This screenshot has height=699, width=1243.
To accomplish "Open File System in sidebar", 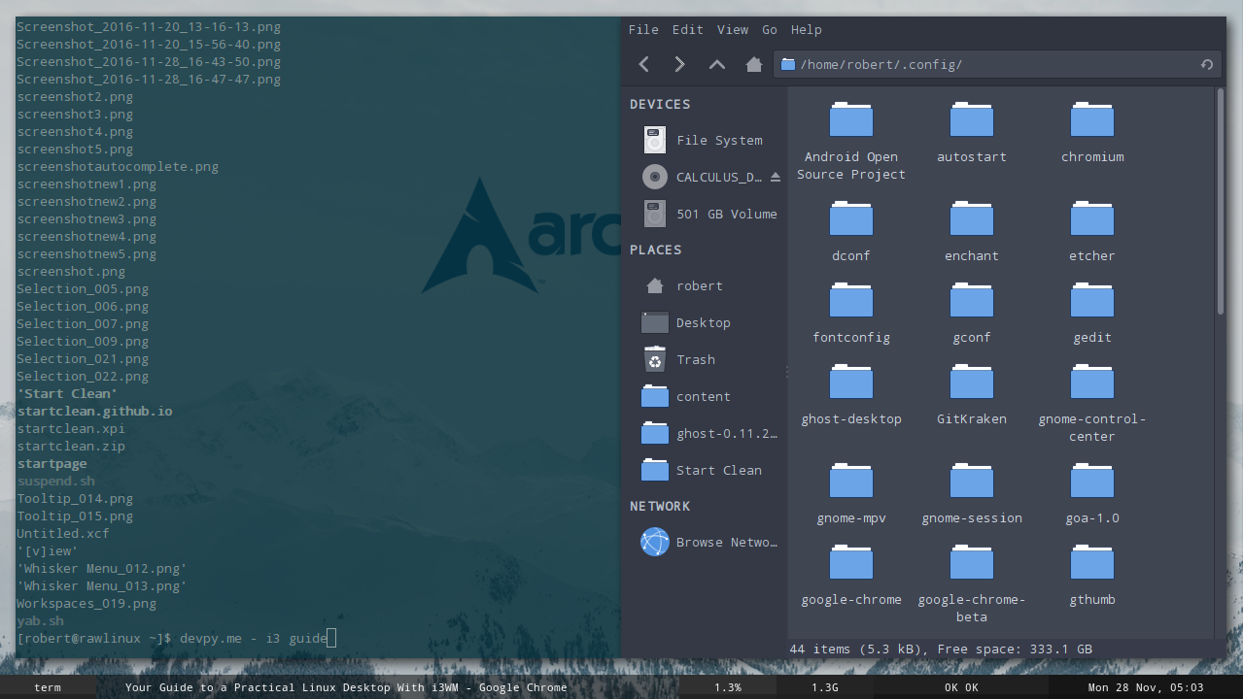I will point(718,140).
